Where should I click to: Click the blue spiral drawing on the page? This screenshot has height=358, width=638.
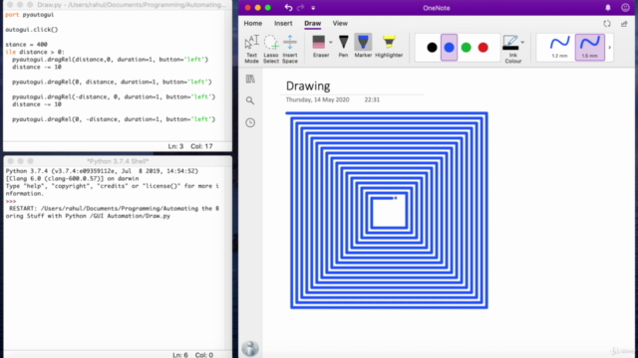pos(387,210)
